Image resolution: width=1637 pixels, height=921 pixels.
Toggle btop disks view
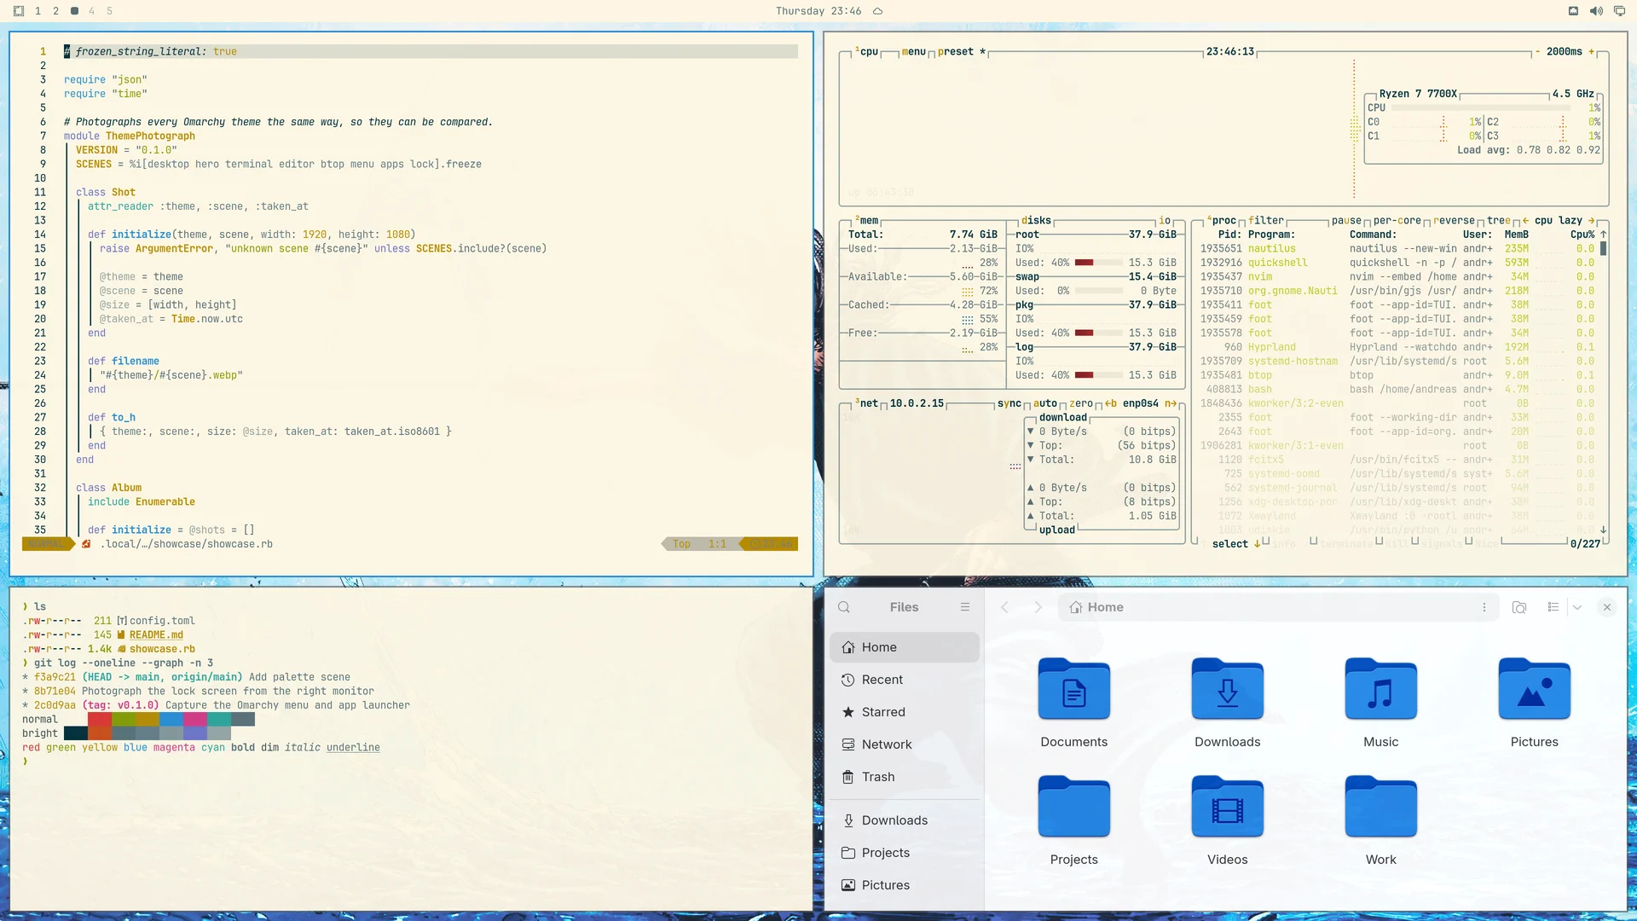(x=1036, y=221)
